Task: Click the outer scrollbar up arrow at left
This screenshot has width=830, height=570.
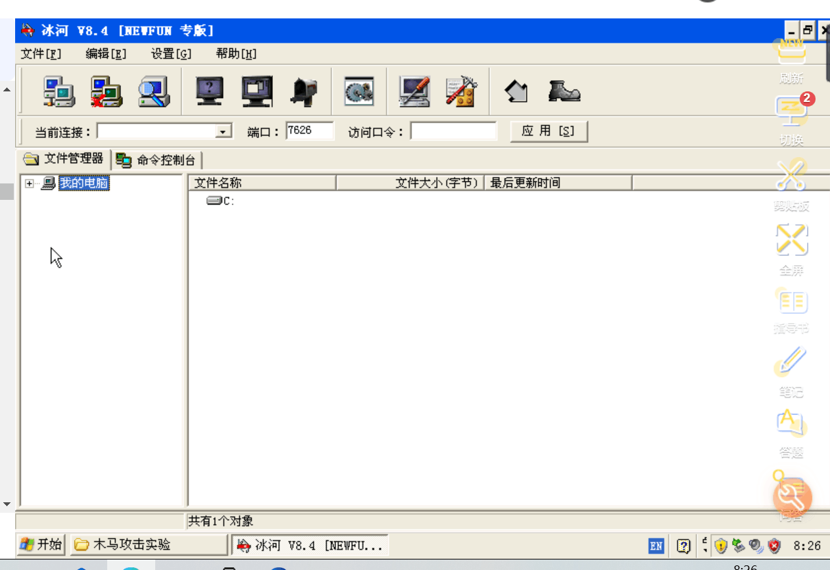Action: pyautogui.click(x=7, y=89)
